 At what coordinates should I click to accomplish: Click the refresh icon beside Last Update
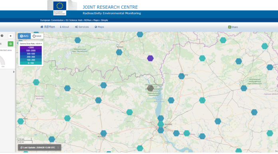click(x=22, y=148)
